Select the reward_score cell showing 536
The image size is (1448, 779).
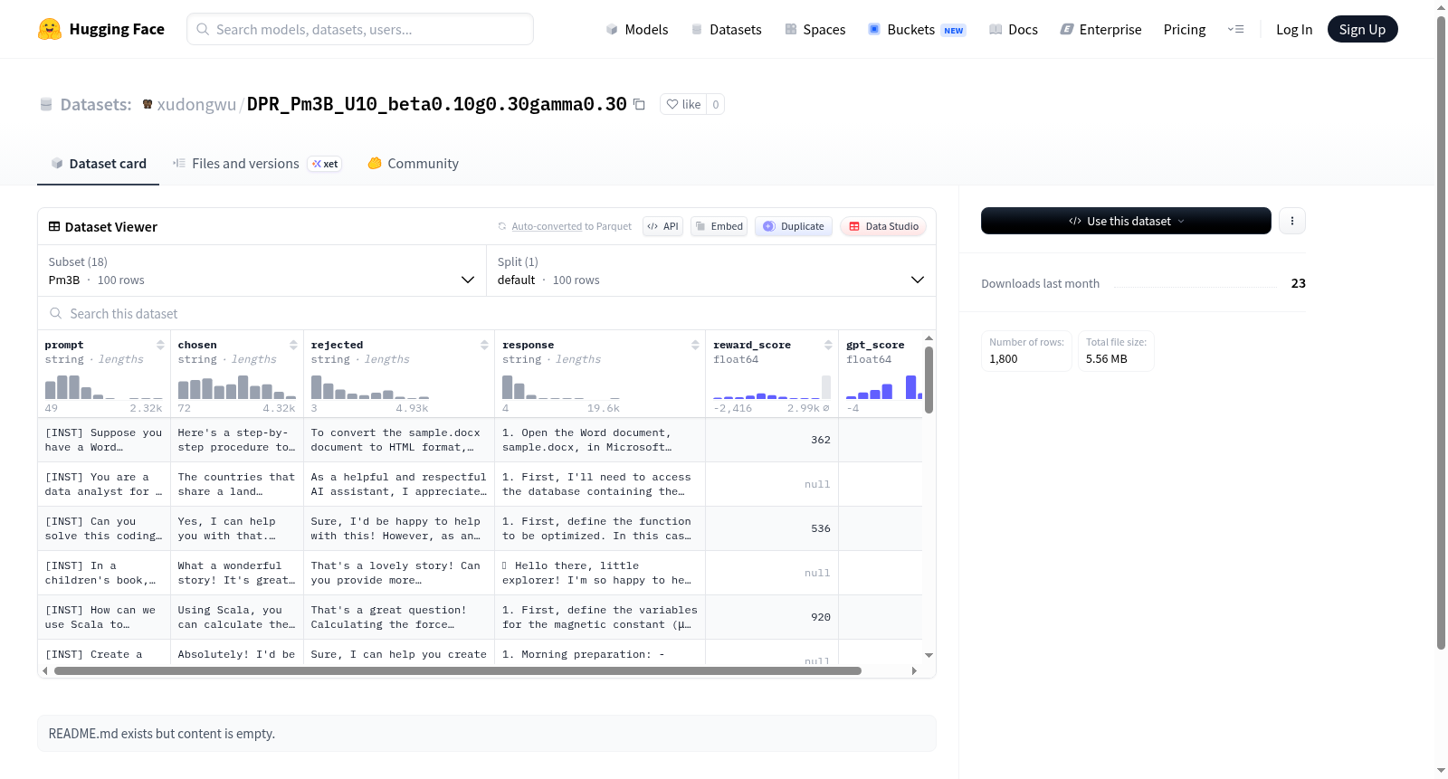[772, 528]
